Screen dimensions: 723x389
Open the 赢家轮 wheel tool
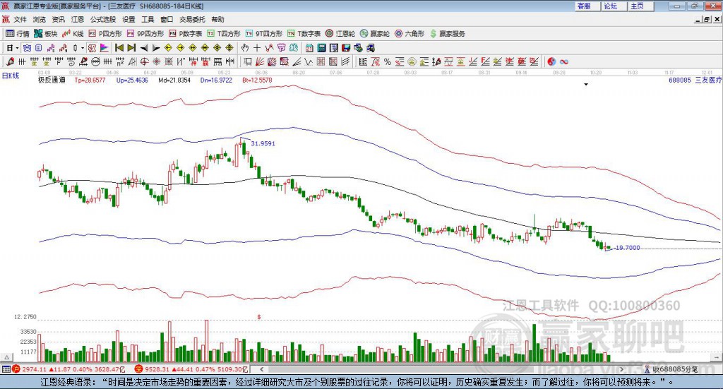(x=375, y=34)
